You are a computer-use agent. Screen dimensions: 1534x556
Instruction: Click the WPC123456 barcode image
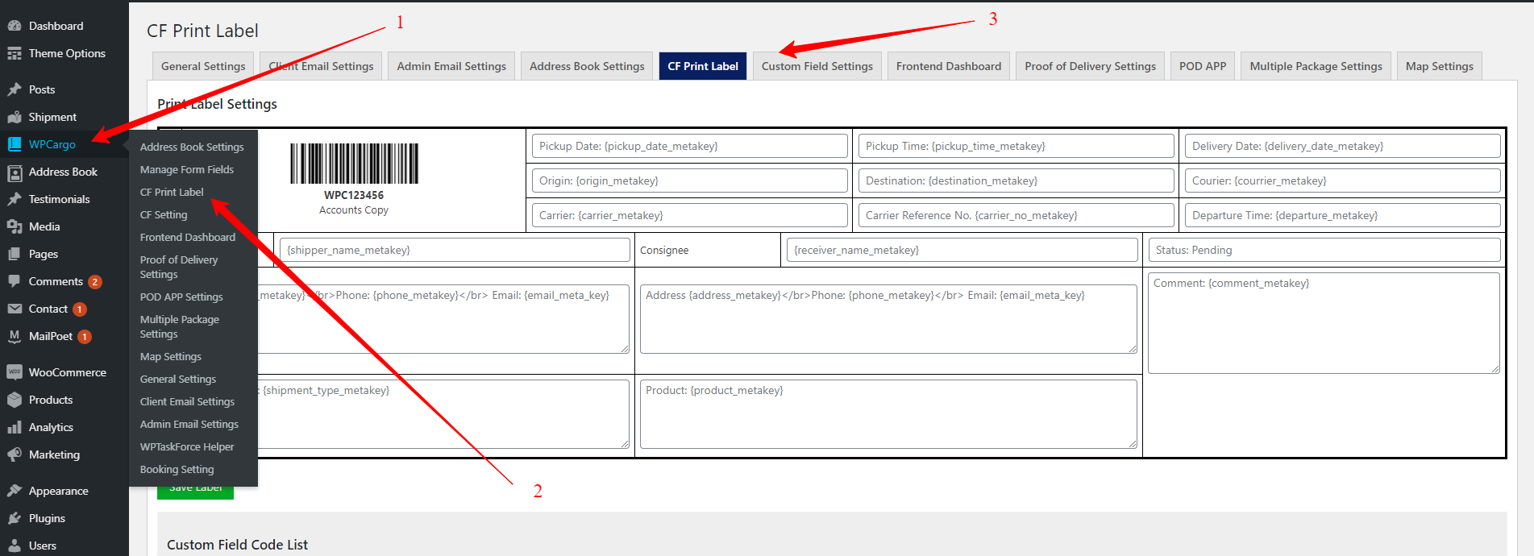click(x=354, y=164)
